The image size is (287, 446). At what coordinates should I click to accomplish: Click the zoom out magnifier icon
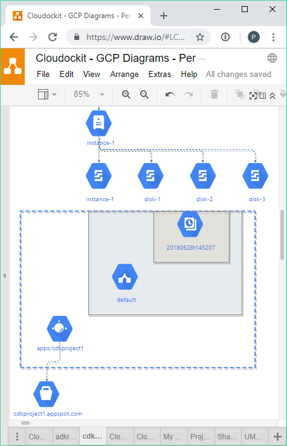(144, 95)
